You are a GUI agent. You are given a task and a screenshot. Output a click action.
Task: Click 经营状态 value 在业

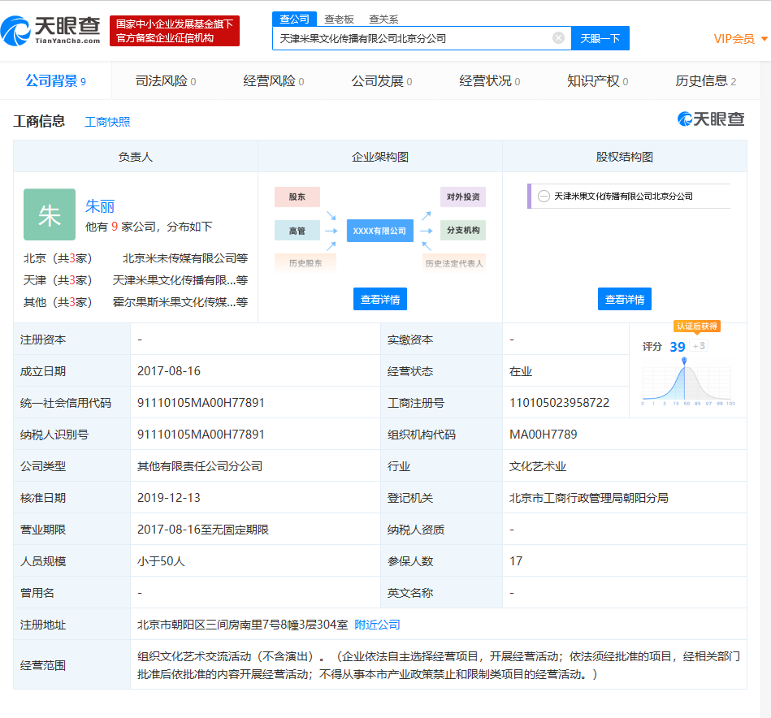pos(520,371)
